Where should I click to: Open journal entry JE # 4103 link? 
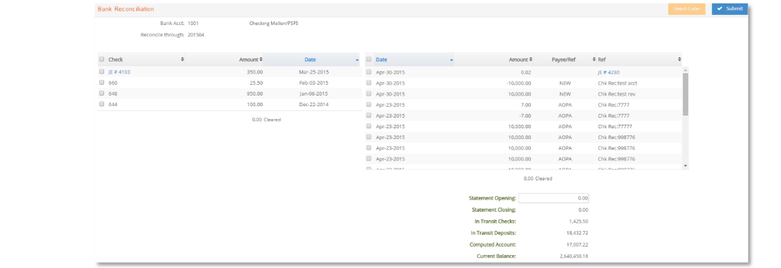(x=120, y=72)
